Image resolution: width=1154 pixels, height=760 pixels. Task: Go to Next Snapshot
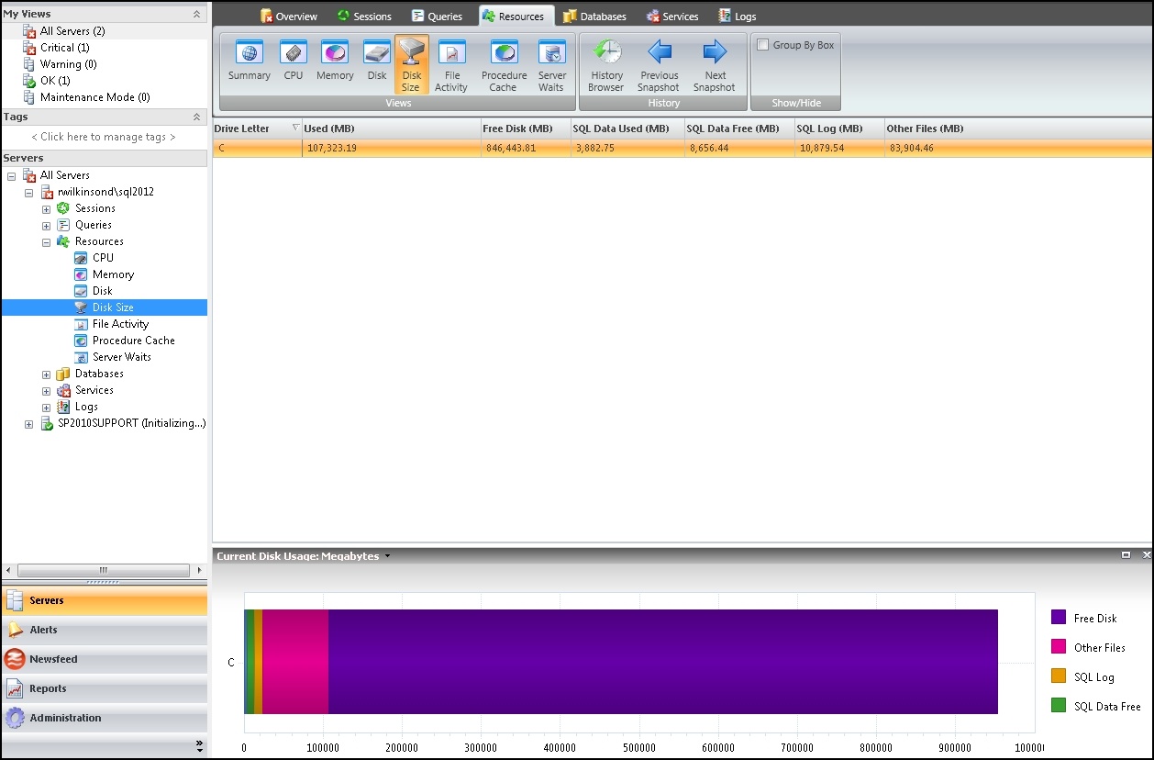(715, 66)
